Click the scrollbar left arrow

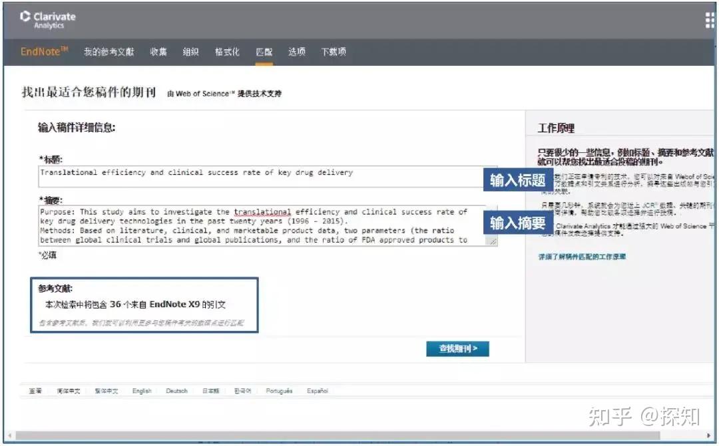[x=9, y=435]
